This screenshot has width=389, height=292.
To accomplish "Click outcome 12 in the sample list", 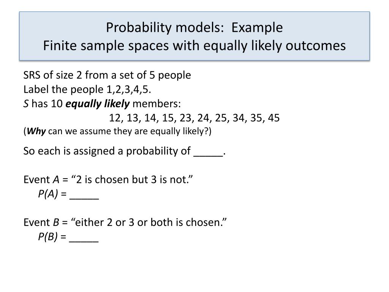I will 114,118.
